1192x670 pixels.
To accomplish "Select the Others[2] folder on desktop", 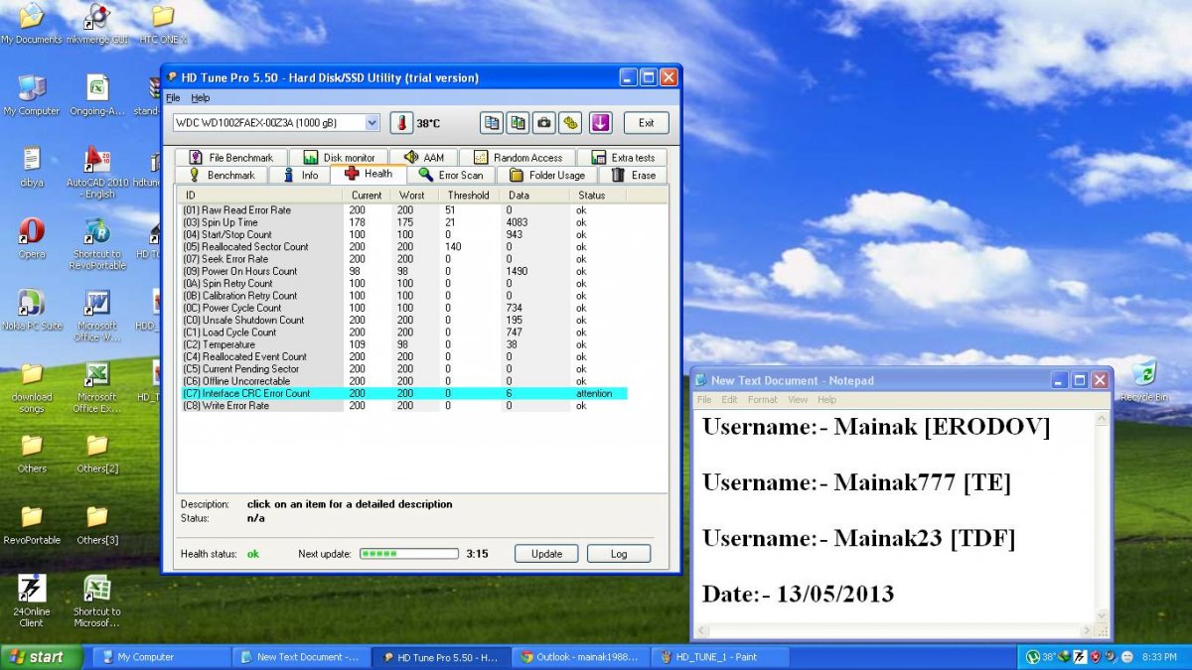I will point(96,453).
